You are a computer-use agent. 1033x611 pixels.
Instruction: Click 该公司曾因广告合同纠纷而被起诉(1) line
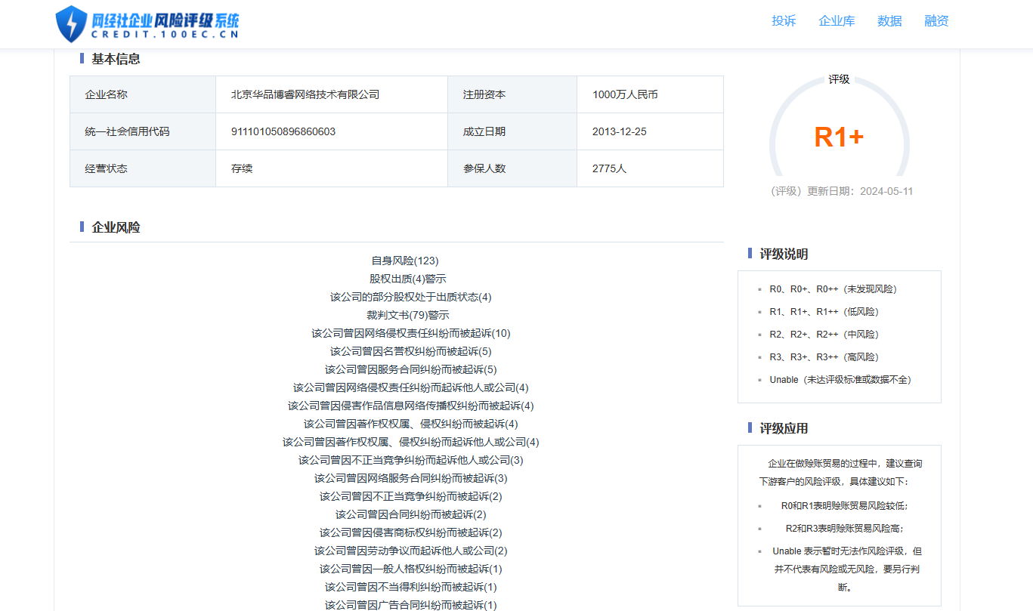point(411,605)
